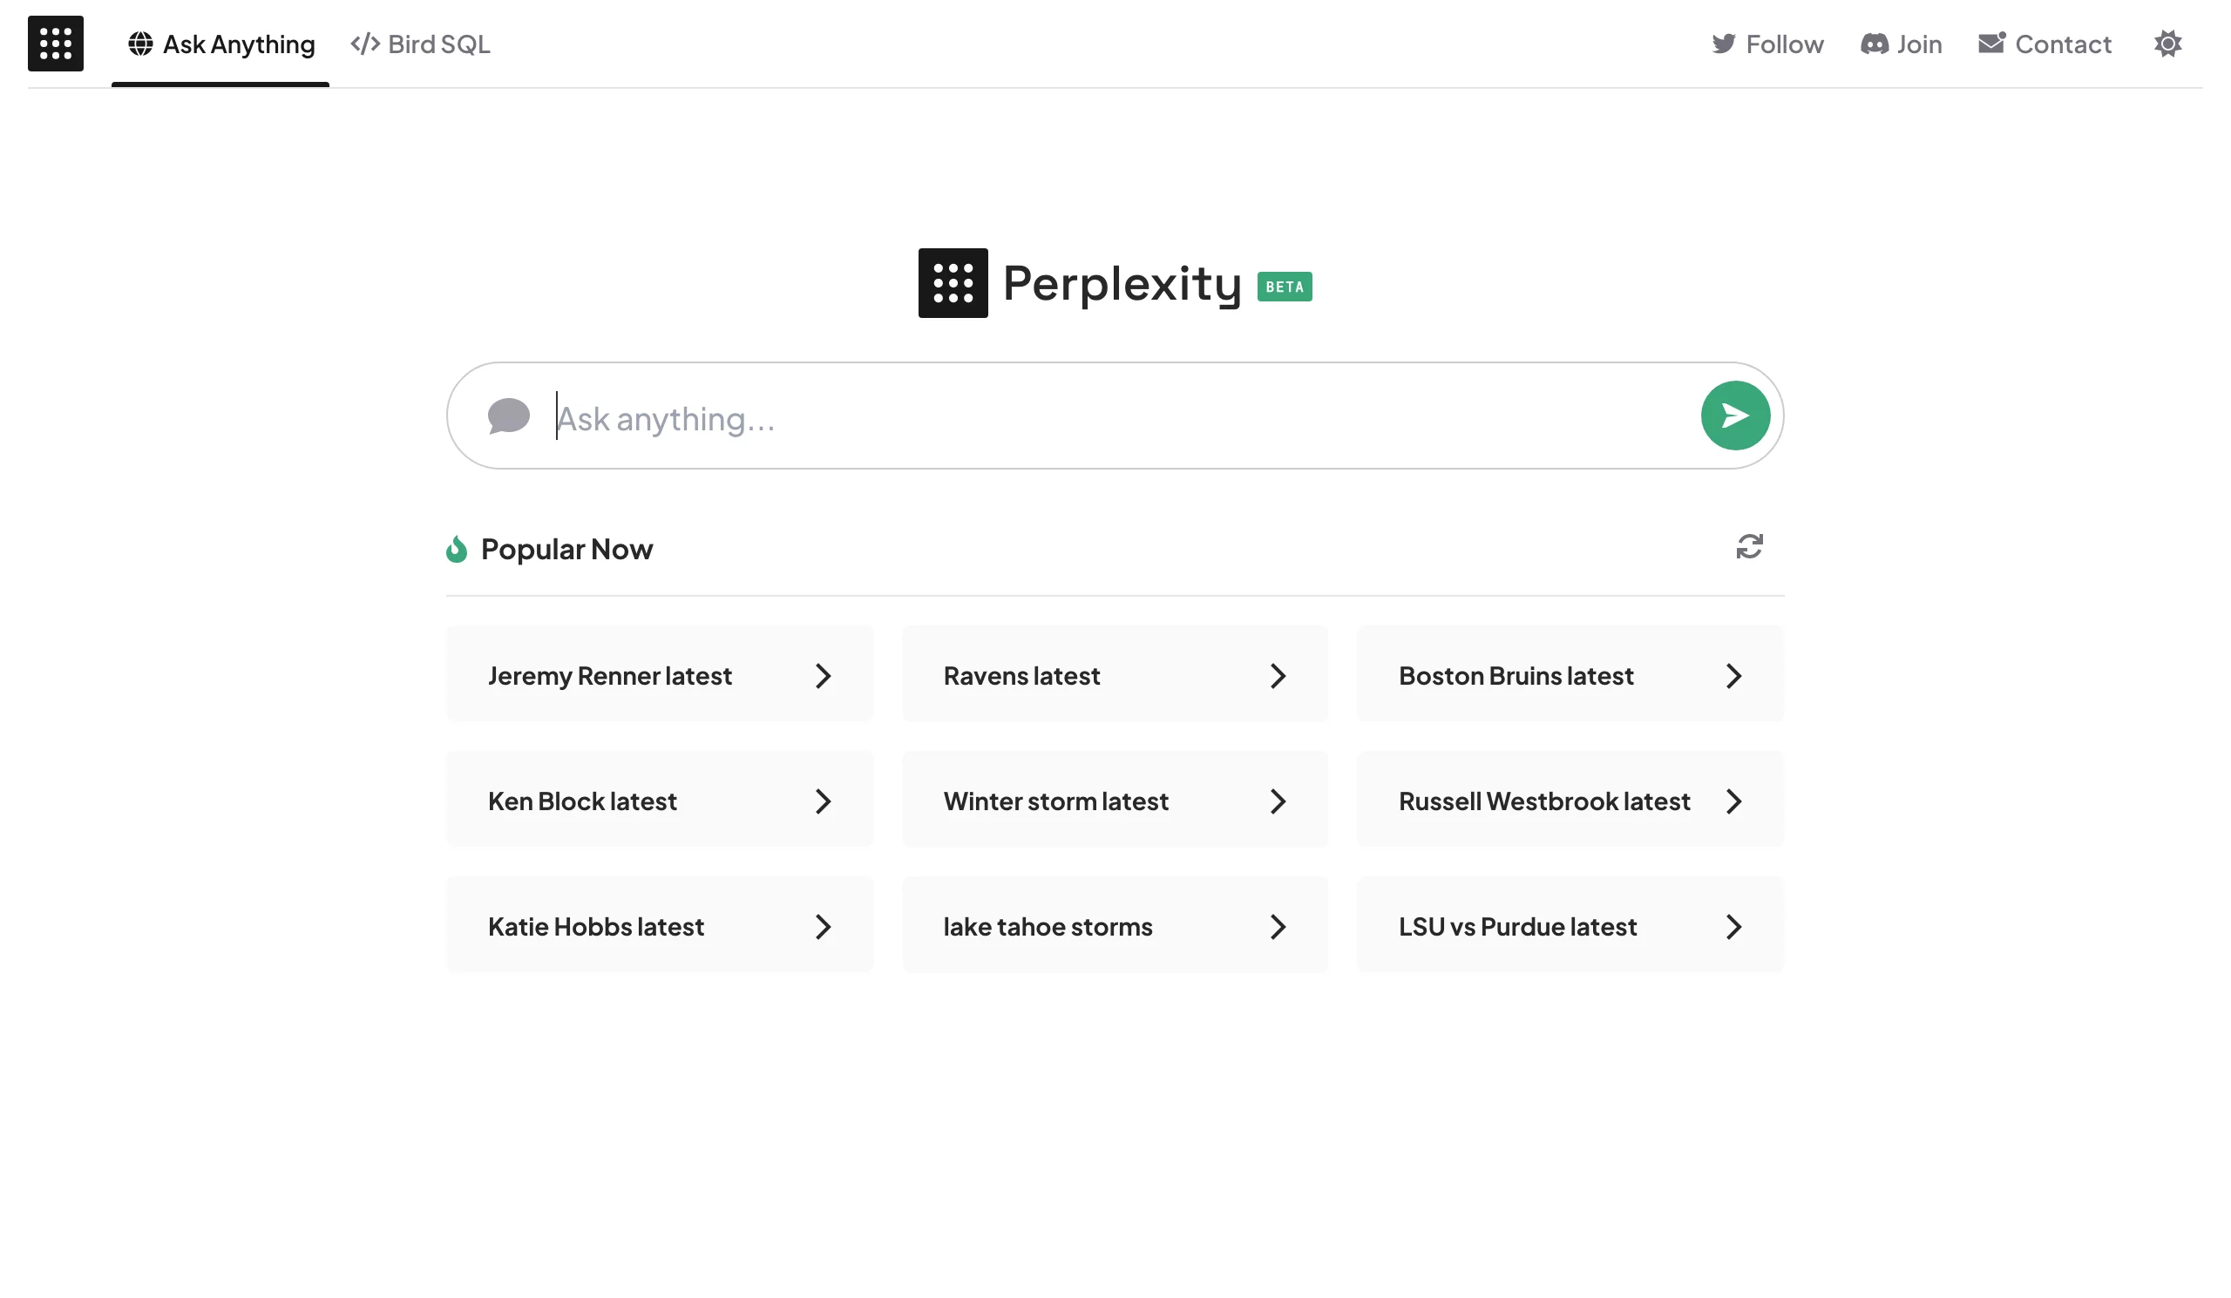The image size is (2231, 1298).
Task: Click the Bird SQL code icon
Action: coord(363,44)
